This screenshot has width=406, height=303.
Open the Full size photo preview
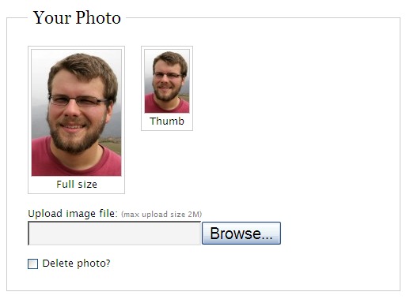(76, 113)
